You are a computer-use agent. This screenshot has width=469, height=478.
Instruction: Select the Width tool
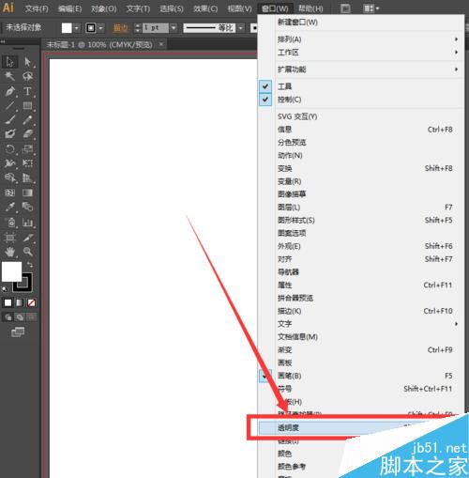9,163
